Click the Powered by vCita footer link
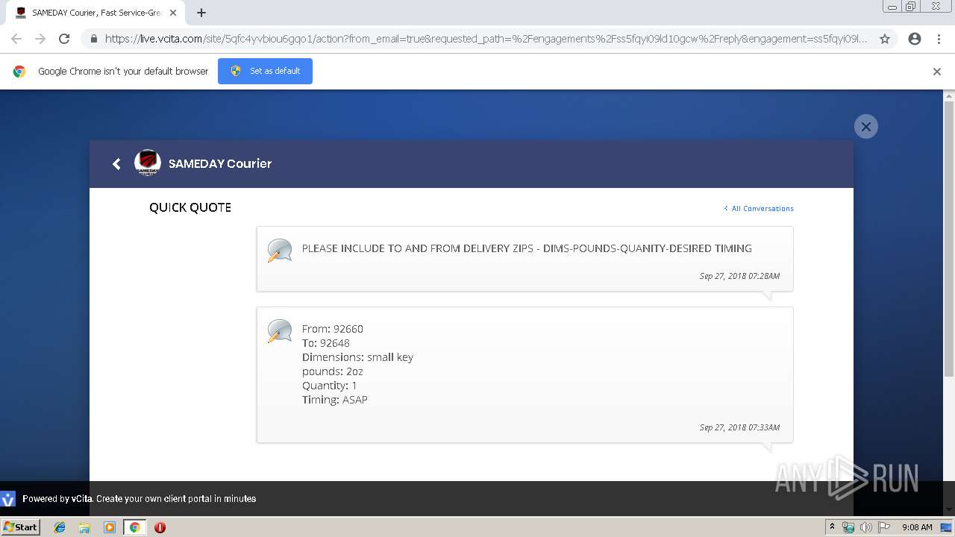Image resolution: width=955 pixels, height=537 pixels. 140,499
